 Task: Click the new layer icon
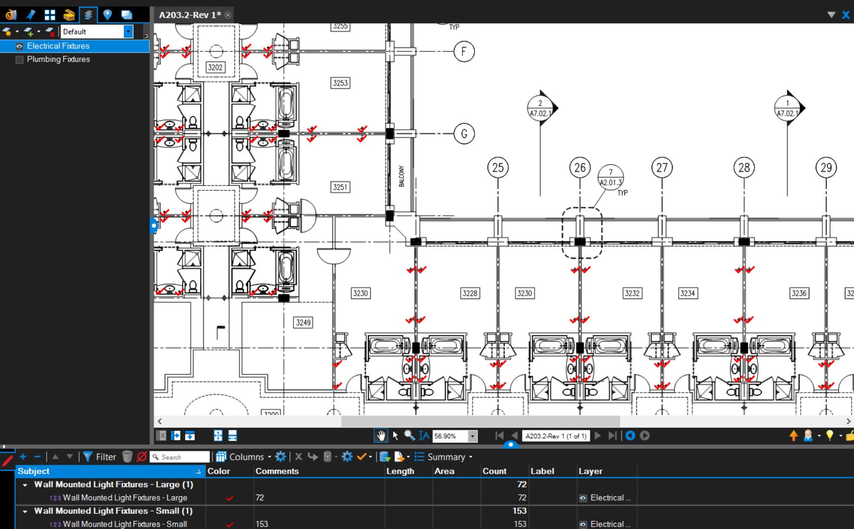[7, 32]
